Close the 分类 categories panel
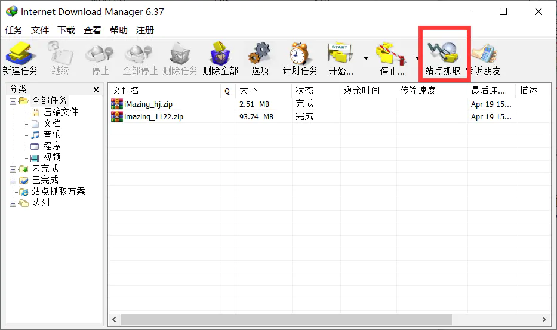 click(96, 90)
